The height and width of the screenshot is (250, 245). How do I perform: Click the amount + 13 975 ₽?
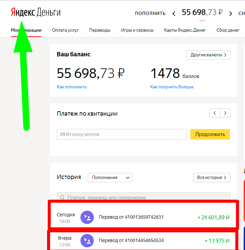(x=217, y=241)
